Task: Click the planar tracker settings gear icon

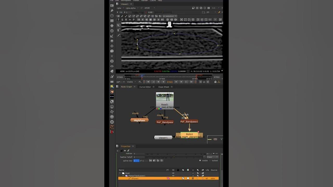Action: (118, 16)
